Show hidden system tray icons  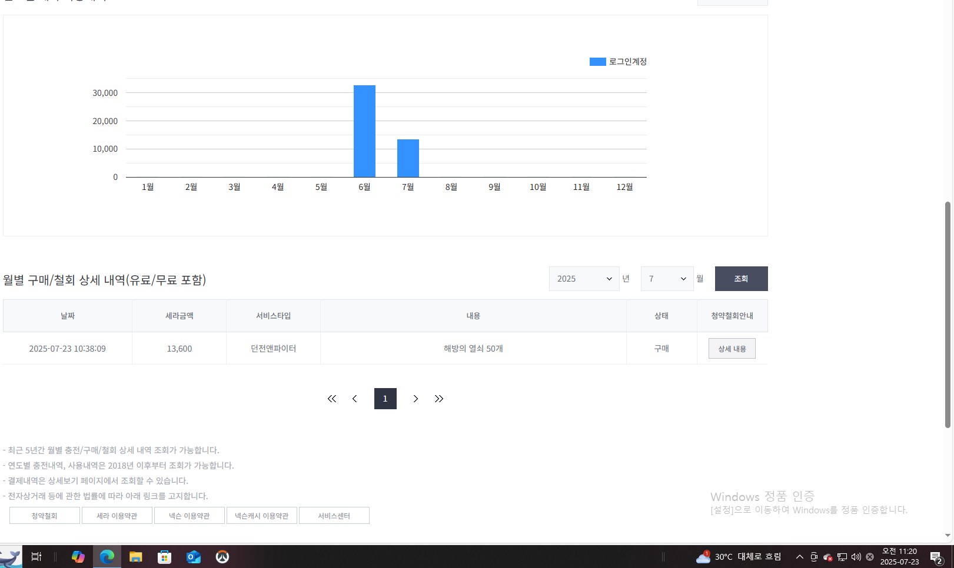799,557
